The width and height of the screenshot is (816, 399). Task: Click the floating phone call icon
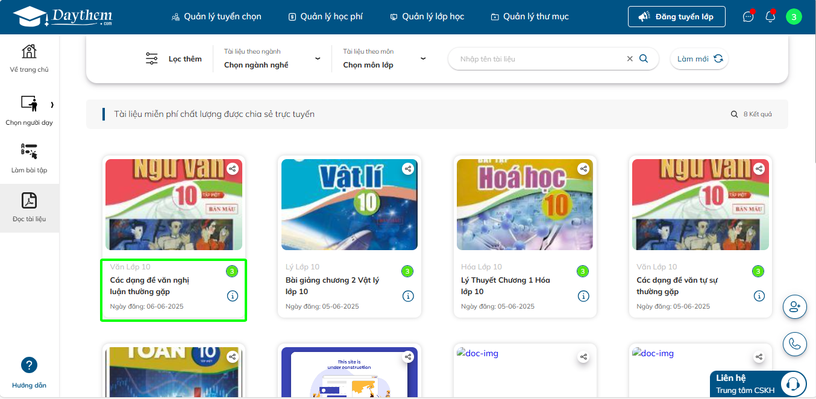click(x=794, y=344)
